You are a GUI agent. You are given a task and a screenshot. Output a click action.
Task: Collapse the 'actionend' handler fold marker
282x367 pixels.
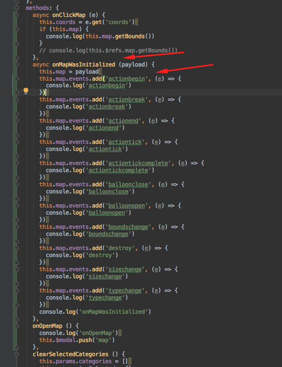coord(17,121)
